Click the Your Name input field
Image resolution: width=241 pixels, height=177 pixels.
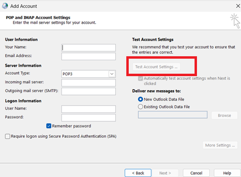point(89,48)
